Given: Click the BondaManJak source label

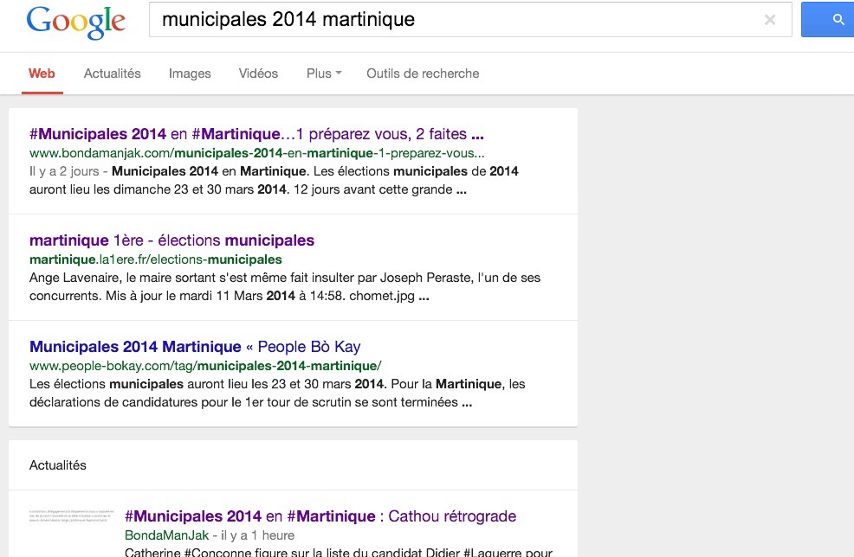Looking at the screenshot, I should [166, 535].
